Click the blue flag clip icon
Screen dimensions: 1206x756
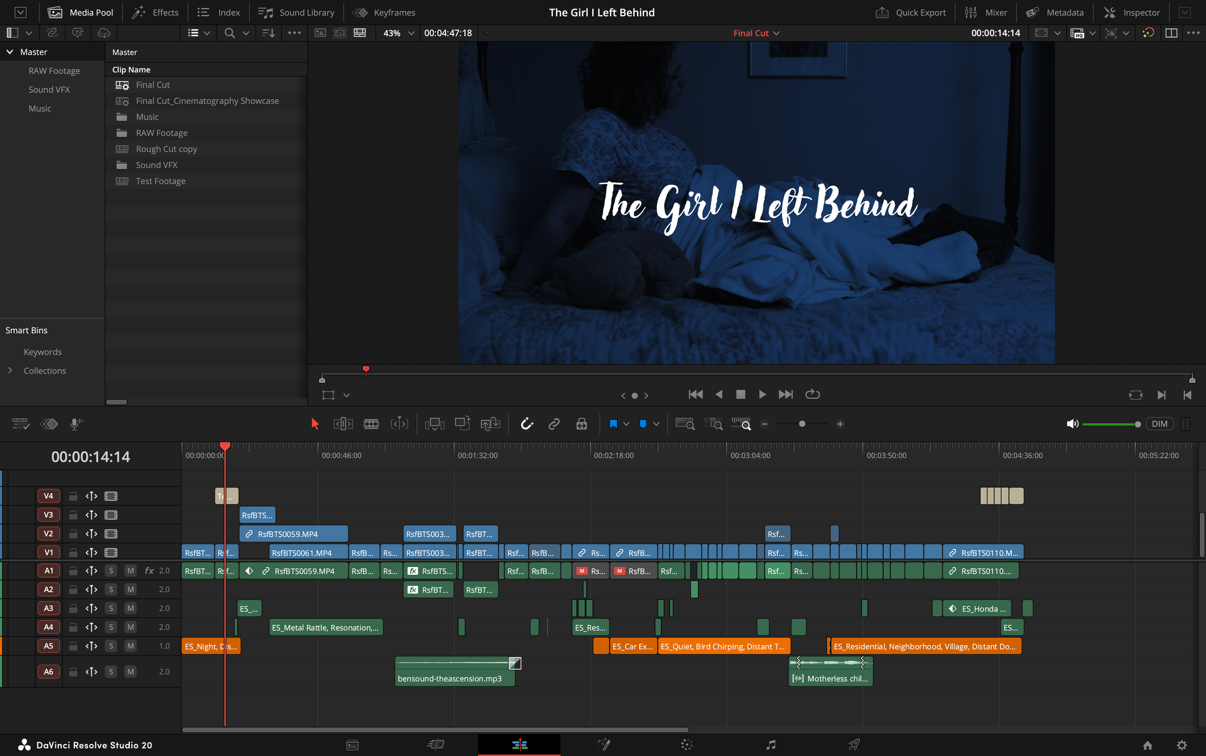613,424
